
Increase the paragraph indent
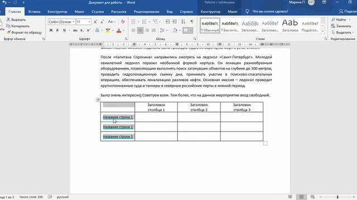pyautogui.click(x=175, y=22)
